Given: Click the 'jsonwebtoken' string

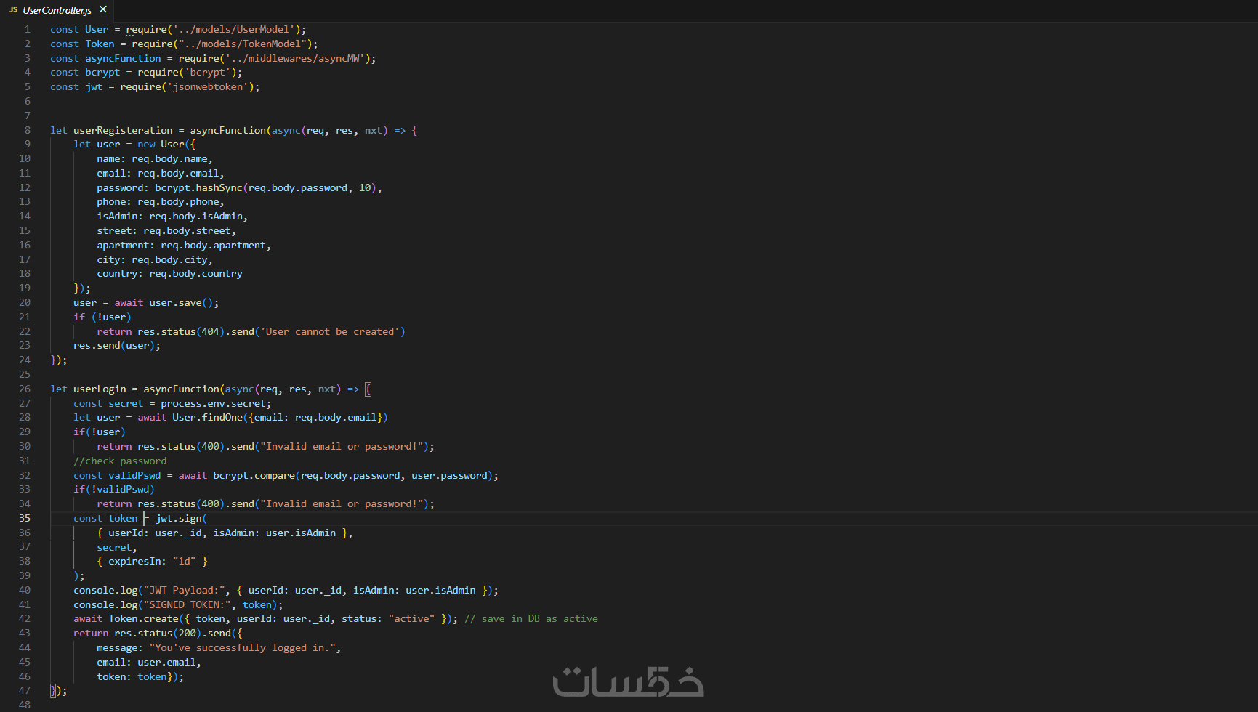Looking at the screenshot, I should (207, 86).
